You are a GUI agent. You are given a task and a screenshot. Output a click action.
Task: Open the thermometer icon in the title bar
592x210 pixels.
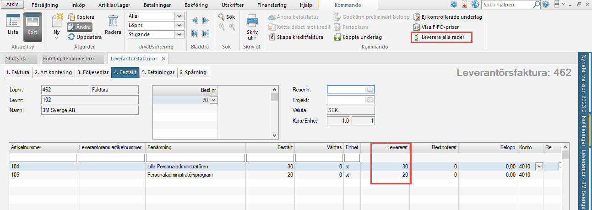tap(464, 5)
